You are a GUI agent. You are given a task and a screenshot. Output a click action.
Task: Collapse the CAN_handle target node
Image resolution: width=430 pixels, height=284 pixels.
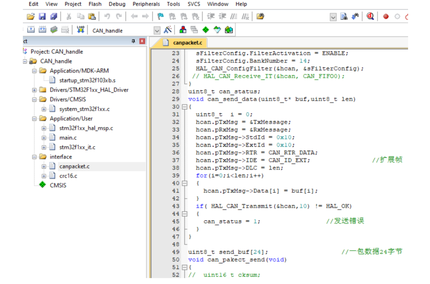25,61
